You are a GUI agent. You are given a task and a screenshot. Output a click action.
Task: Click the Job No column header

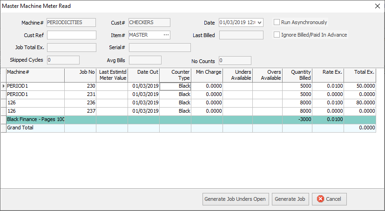click(80, 75)
